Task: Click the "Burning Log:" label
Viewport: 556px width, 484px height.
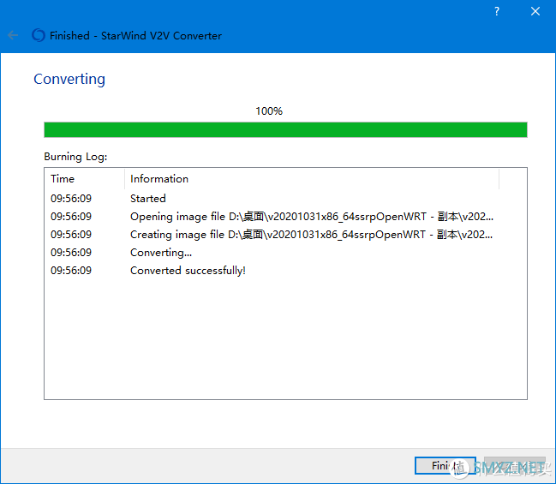Action: pos(75,158)
